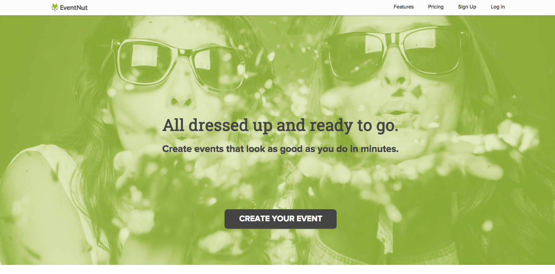Viewport: 555px width, 274px height.
Task: Click the headline 'All dressed up and ready to go.'
Action: point(280,126)
